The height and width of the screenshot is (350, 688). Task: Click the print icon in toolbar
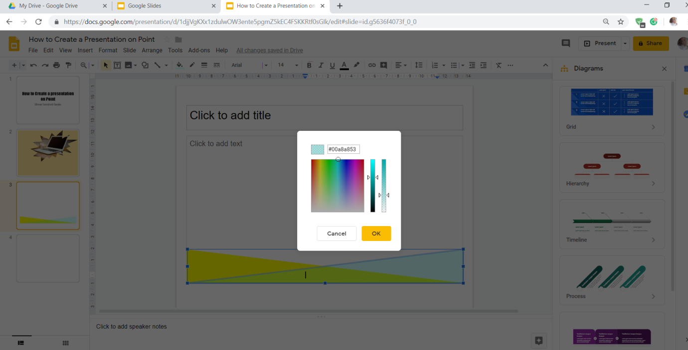pyautogui.click(x=56, y=65)
